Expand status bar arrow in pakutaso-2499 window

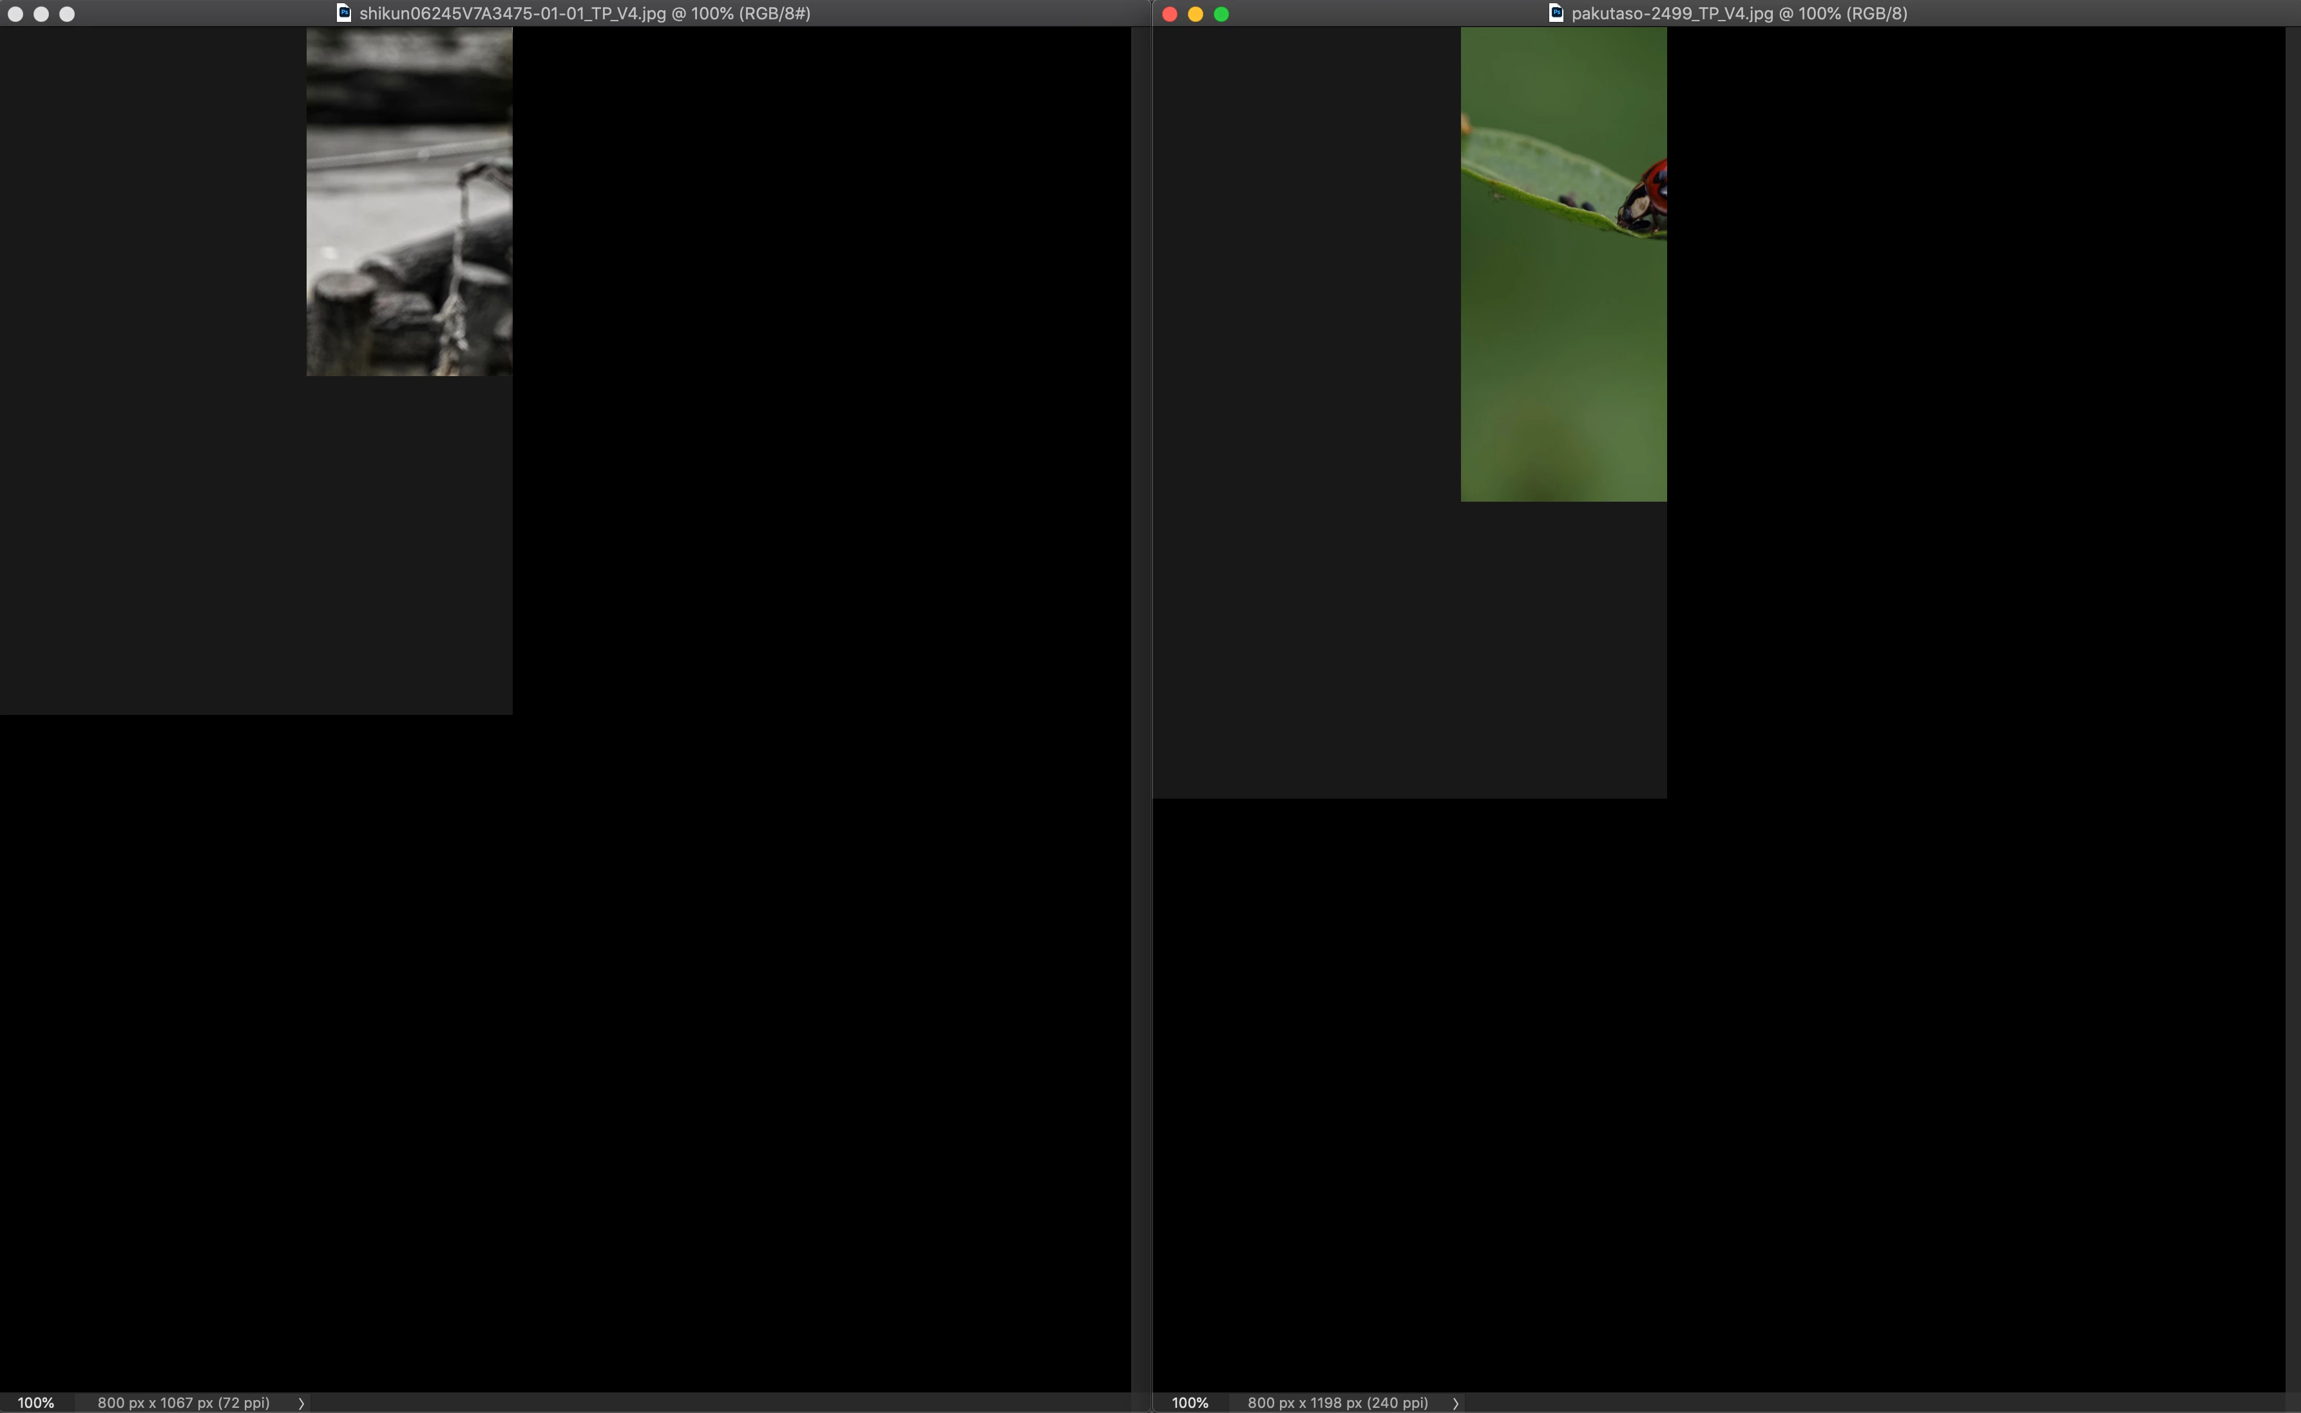(1455, 1403)
